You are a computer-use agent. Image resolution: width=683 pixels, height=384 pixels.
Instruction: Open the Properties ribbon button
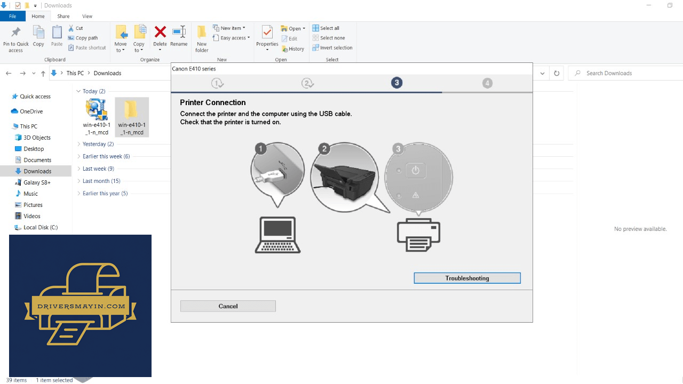[267, 39]
